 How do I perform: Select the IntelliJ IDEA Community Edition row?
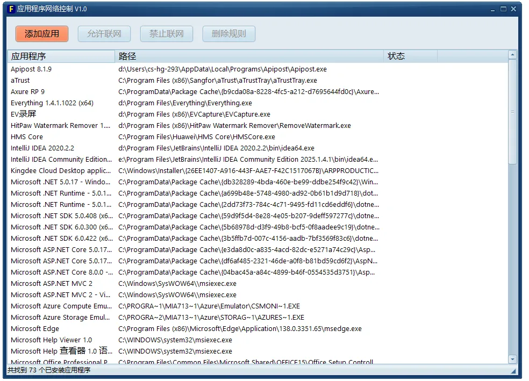[258, 160]
